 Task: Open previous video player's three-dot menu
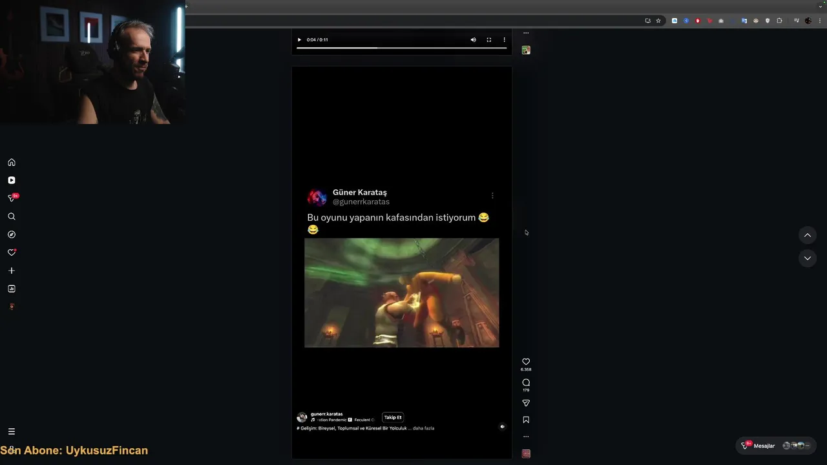click(505, 40)
